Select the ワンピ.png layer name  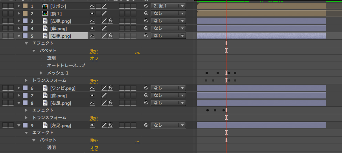click(x=63, y=88)
